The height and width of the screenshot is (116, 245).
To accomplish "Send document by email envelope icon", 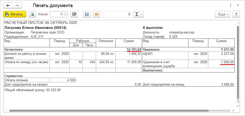I will pyautogui.click(x=96, y=14).
